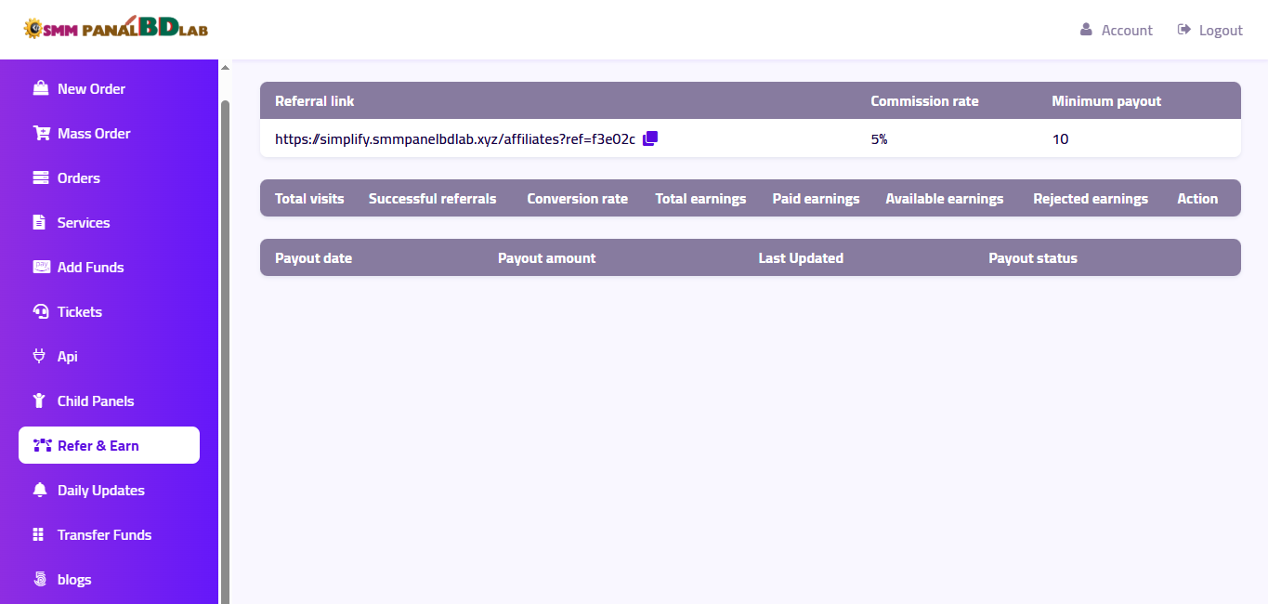
Task: Click the copy referral link icon
Action: tap(650, 138)
